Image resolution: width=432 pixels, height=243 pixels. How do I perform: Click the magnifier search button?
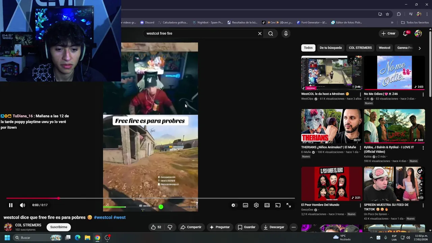point(271,33)
